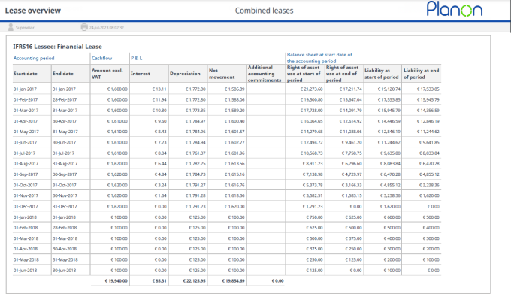Viewport: 511px width, 294px height.
Task: Select the 30-Apr-2018 end date cell
Action: tap(65, 249)
